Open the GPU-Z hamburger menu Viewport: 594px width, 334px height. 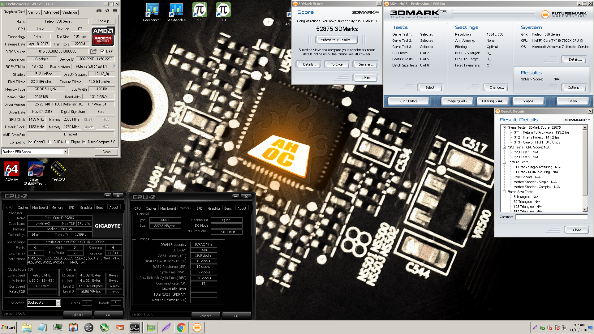point(115,11)
